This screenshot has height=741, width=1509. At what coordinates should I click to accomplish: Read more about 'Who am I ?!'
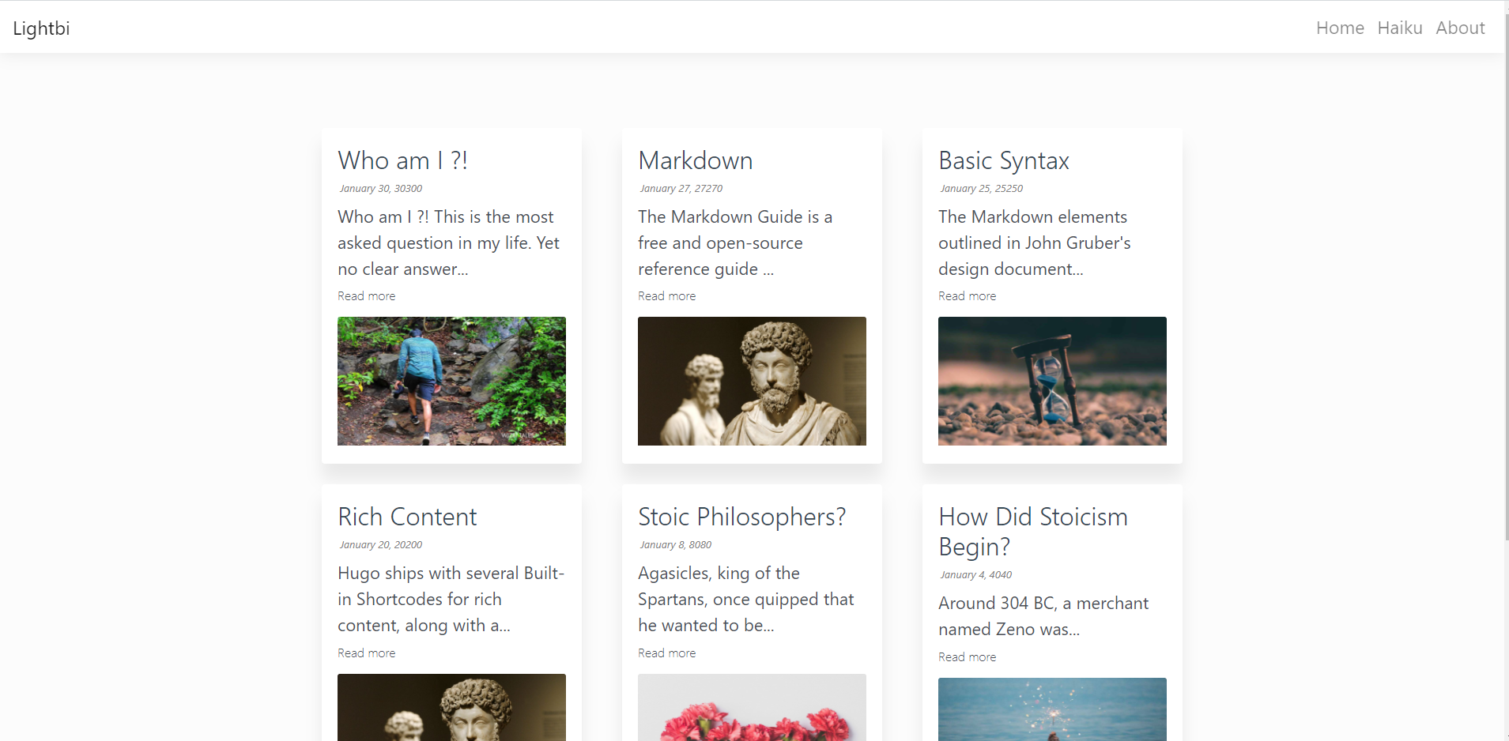[x=366, y=295]
